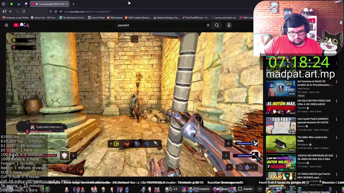Toggle the Firefox sidebar icon

click(4, 12)
